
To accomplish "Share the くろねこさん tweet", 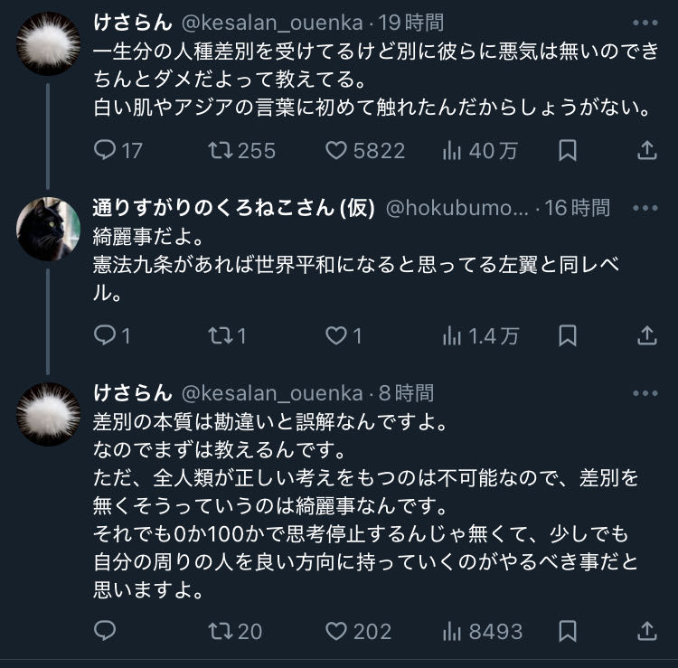I will [x=647, y=336].
